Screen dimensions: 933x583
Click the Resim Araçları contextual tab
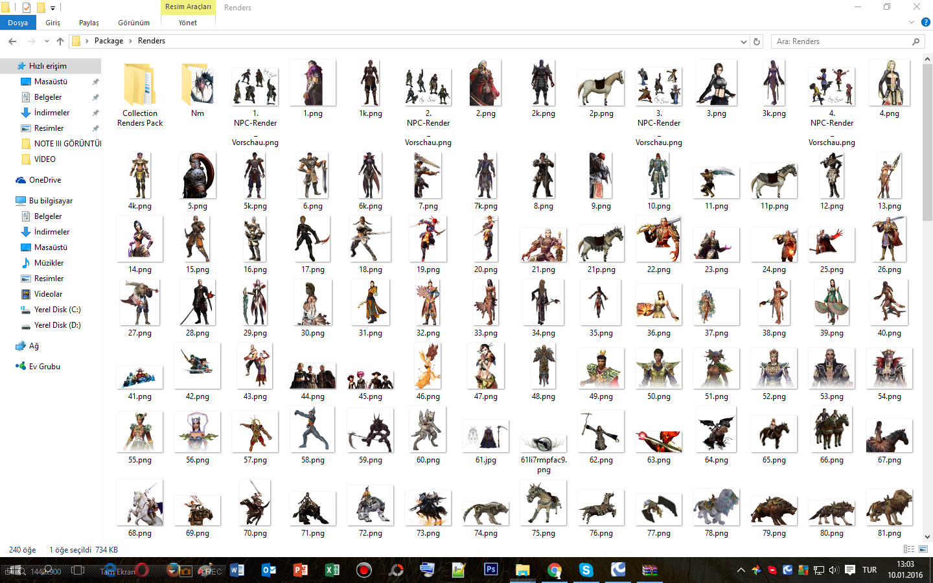coord(188,7)
